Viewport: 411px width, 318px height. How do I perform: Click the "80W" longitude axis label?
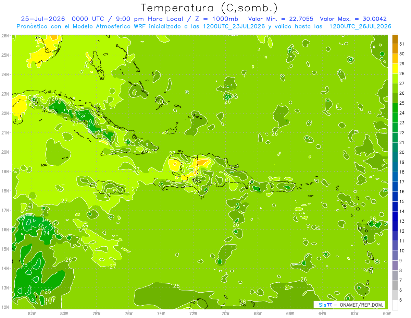tap(64, 313)
